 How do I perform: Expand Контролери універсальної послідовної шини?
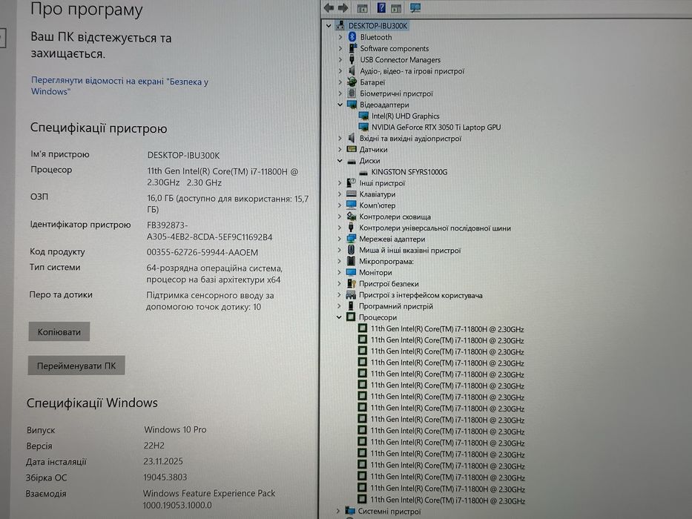340,228
